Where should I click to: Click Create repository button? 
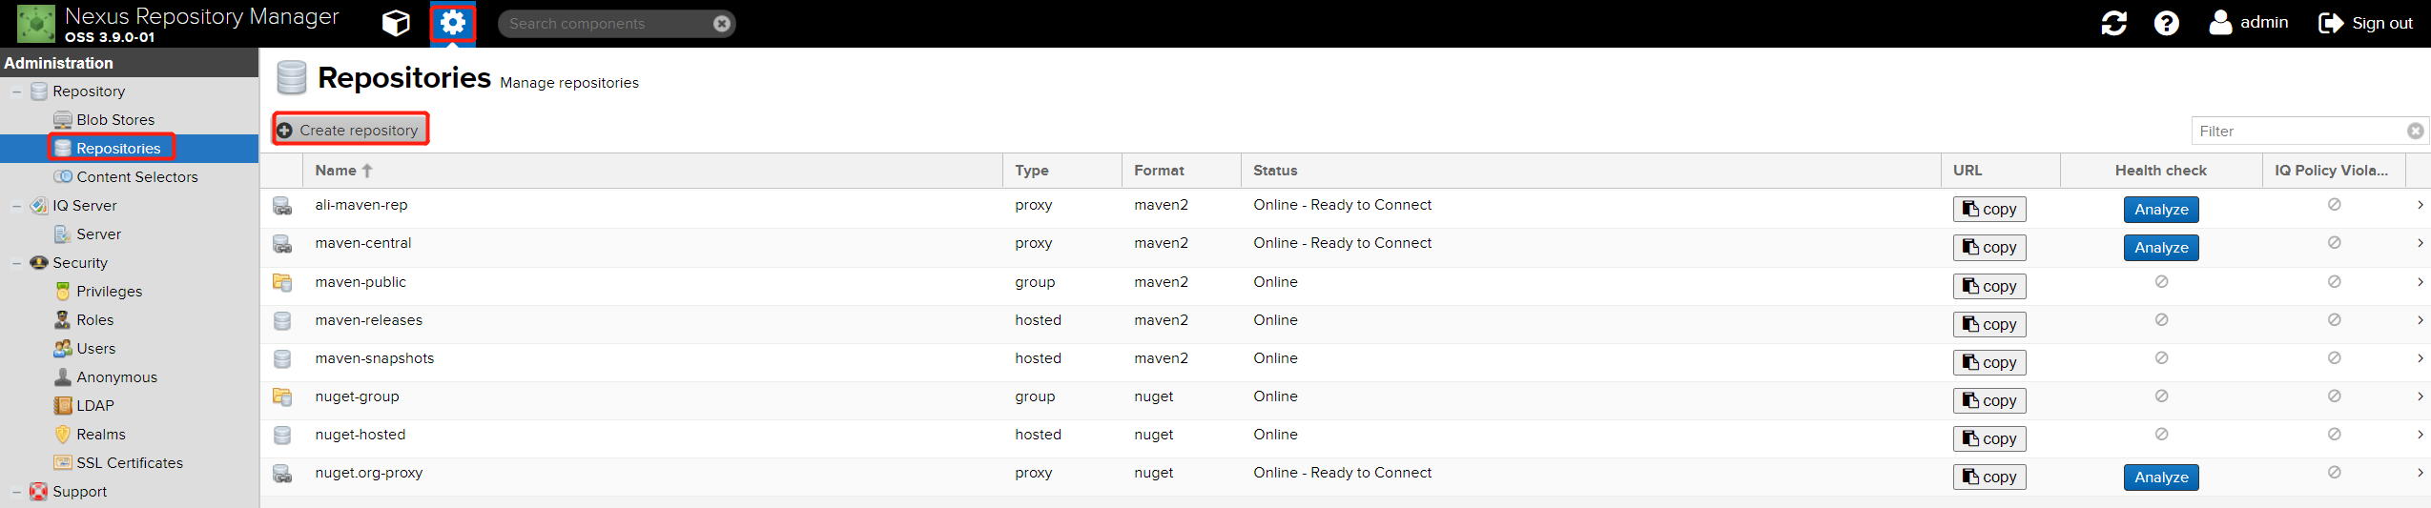point(350,130)
